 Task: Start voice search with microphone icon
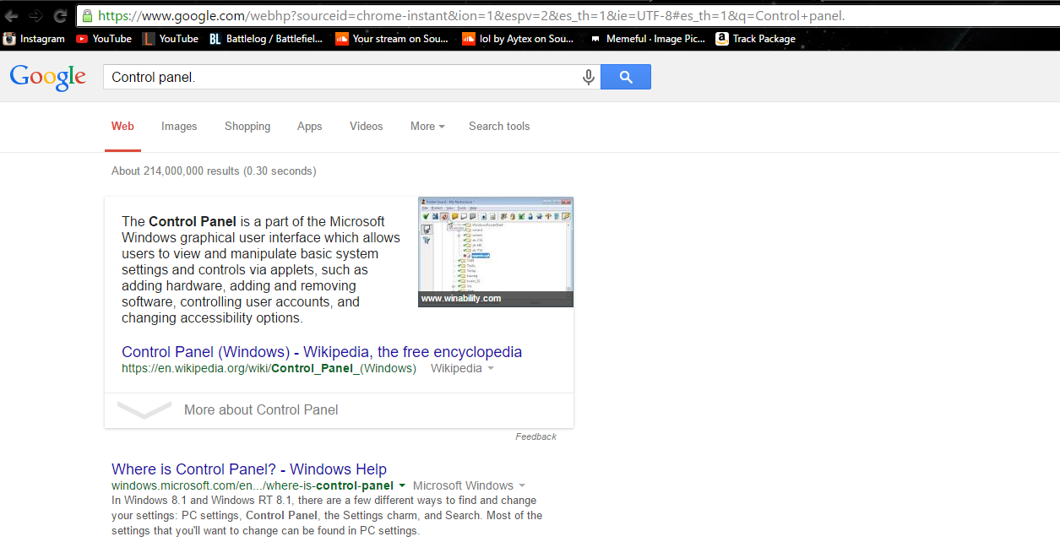[x=589, y=77]
